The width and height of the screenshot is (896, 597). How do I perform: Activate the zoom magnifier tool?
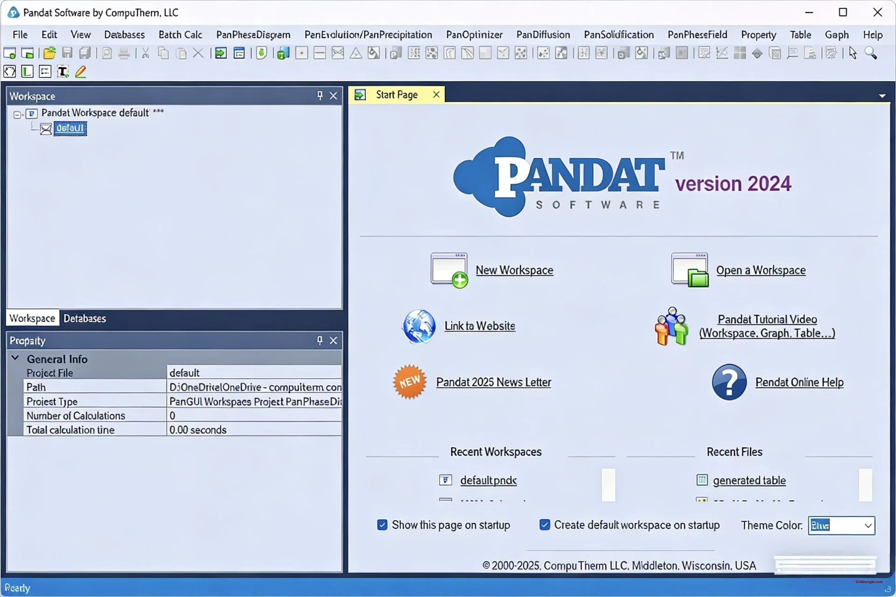pos(870,53)
